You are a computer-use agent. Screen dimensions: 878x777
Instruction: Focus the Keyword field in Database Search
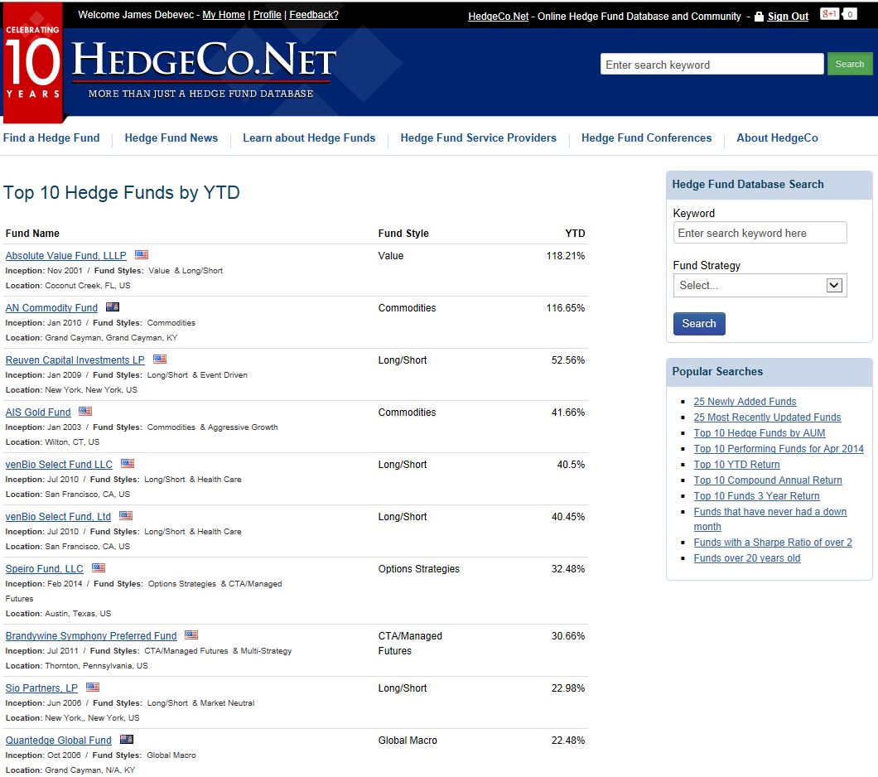point(760,233)
